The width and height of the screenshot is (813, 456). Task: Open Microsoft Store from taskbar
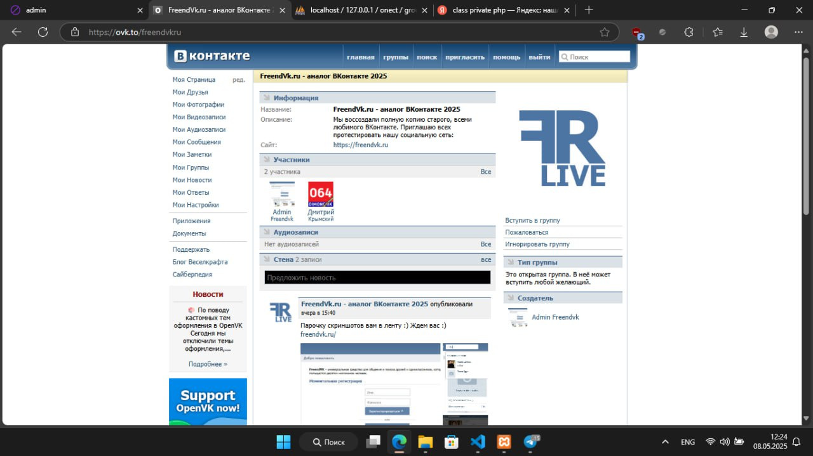pos(452,441)
